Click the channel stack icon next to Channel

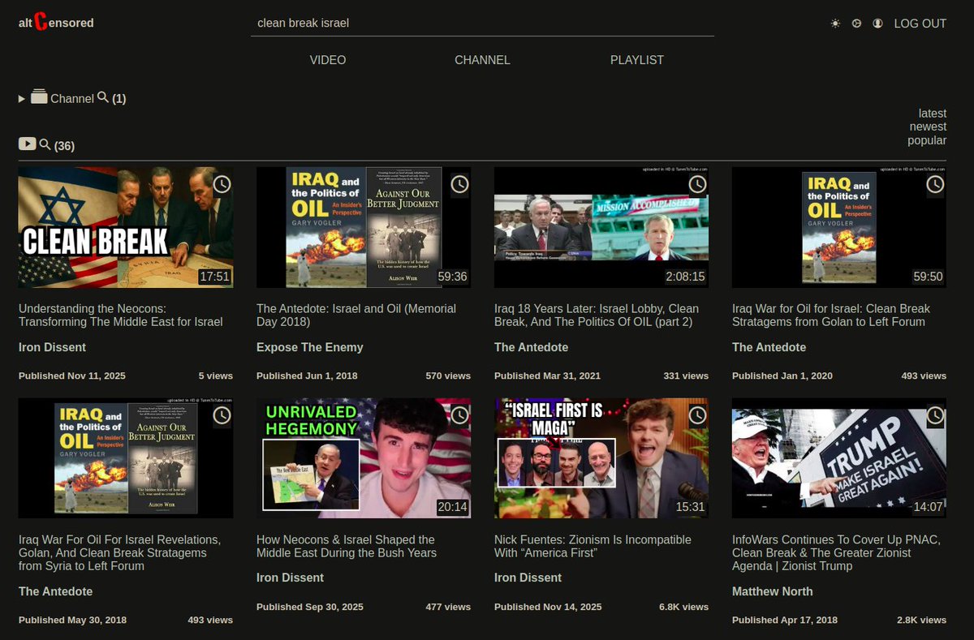[x=39, y=97]
